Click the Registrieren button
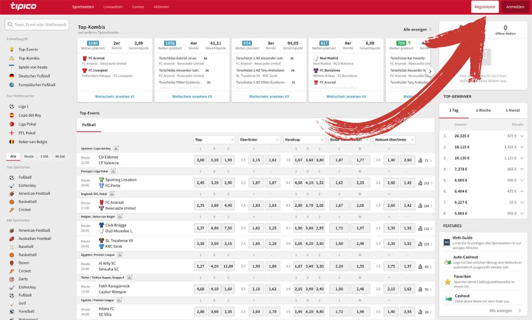The image size is (532, 320). point(485,7)
